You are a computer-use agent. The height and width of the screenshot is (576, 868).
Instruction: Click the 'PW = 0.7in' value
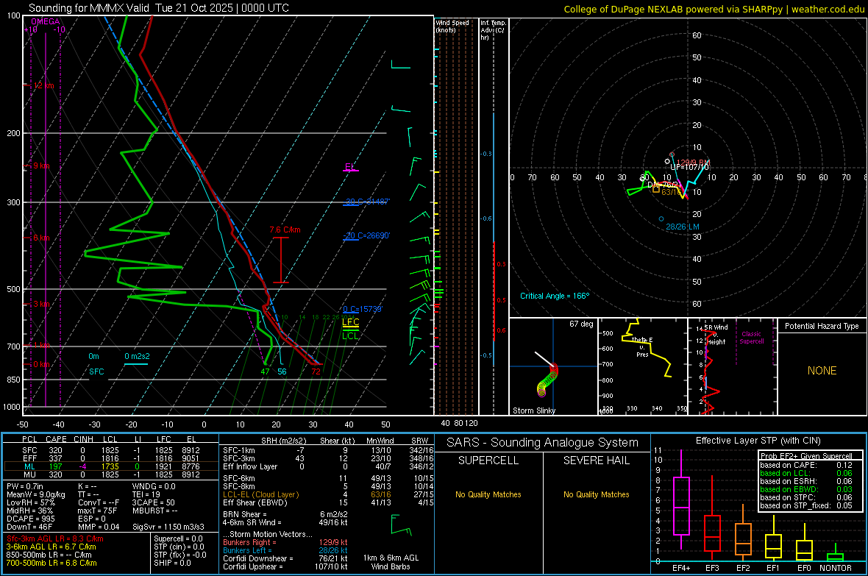tap(25, 486)
